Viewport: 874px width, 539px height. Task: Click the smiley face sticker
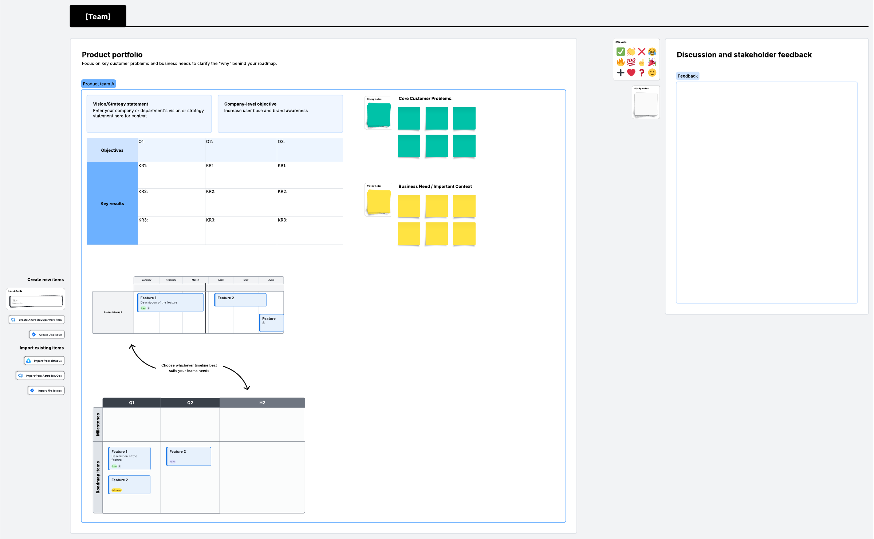click(x=652, y=72)
